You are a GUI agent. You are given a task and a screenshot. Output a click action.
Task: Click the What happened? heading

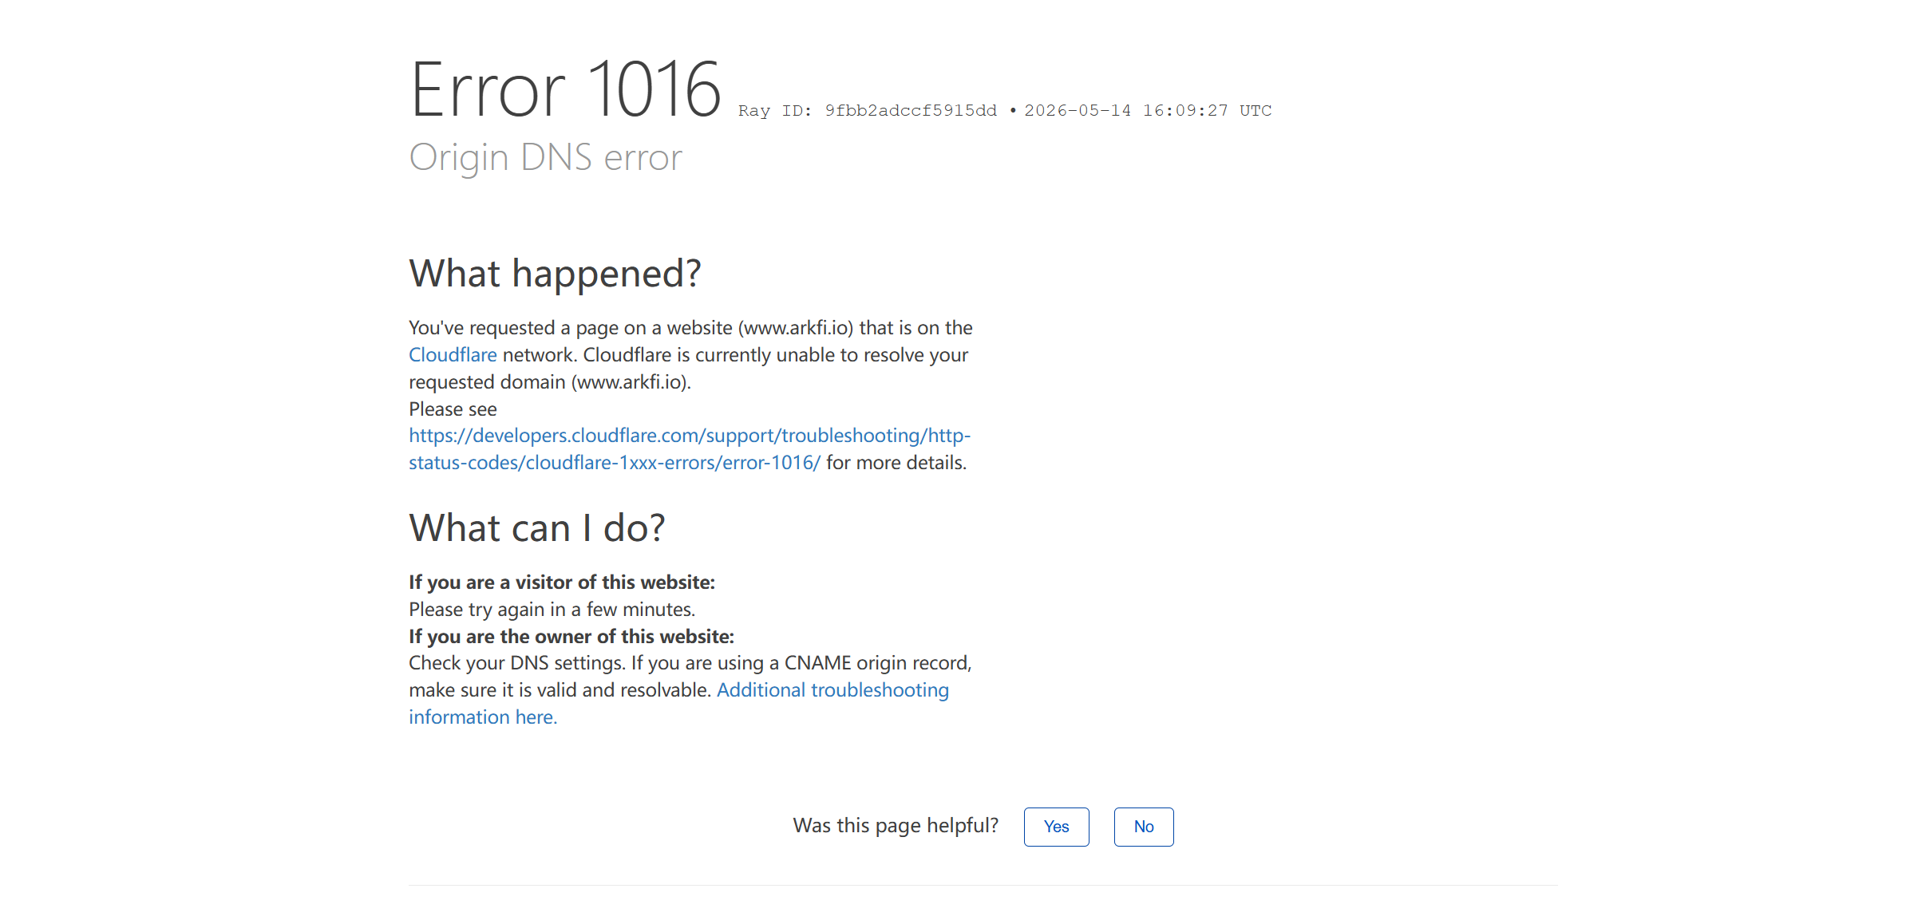(x=555, y=274)
